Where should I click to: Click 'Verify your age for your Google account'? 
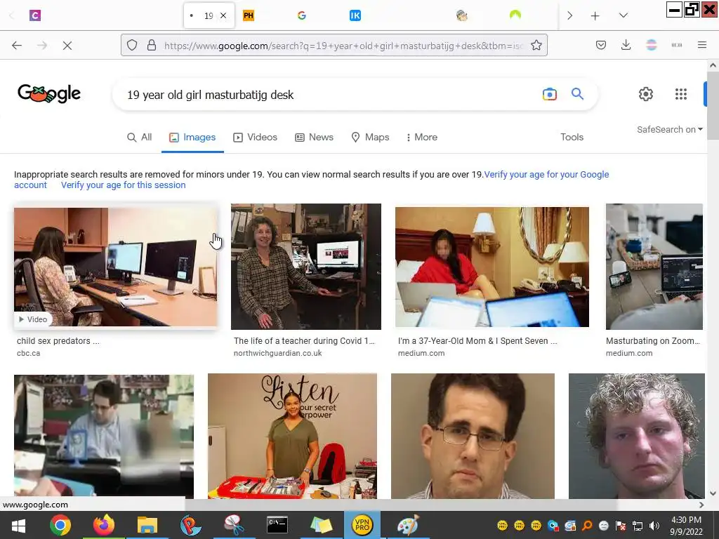(546, 175)
